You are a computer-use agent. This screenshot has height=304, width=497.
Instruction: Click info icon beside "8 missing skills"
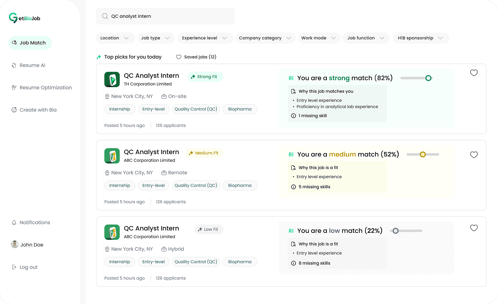click(x=294, y=263)
